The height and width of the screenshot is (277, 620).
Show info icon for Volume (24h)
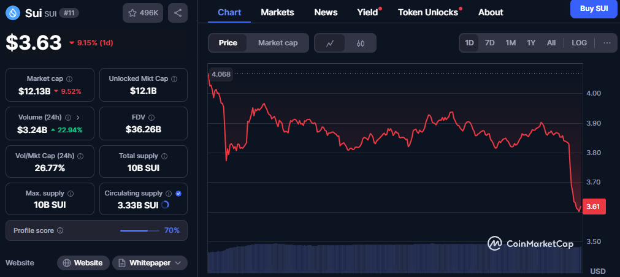click(x=68, y=118)
